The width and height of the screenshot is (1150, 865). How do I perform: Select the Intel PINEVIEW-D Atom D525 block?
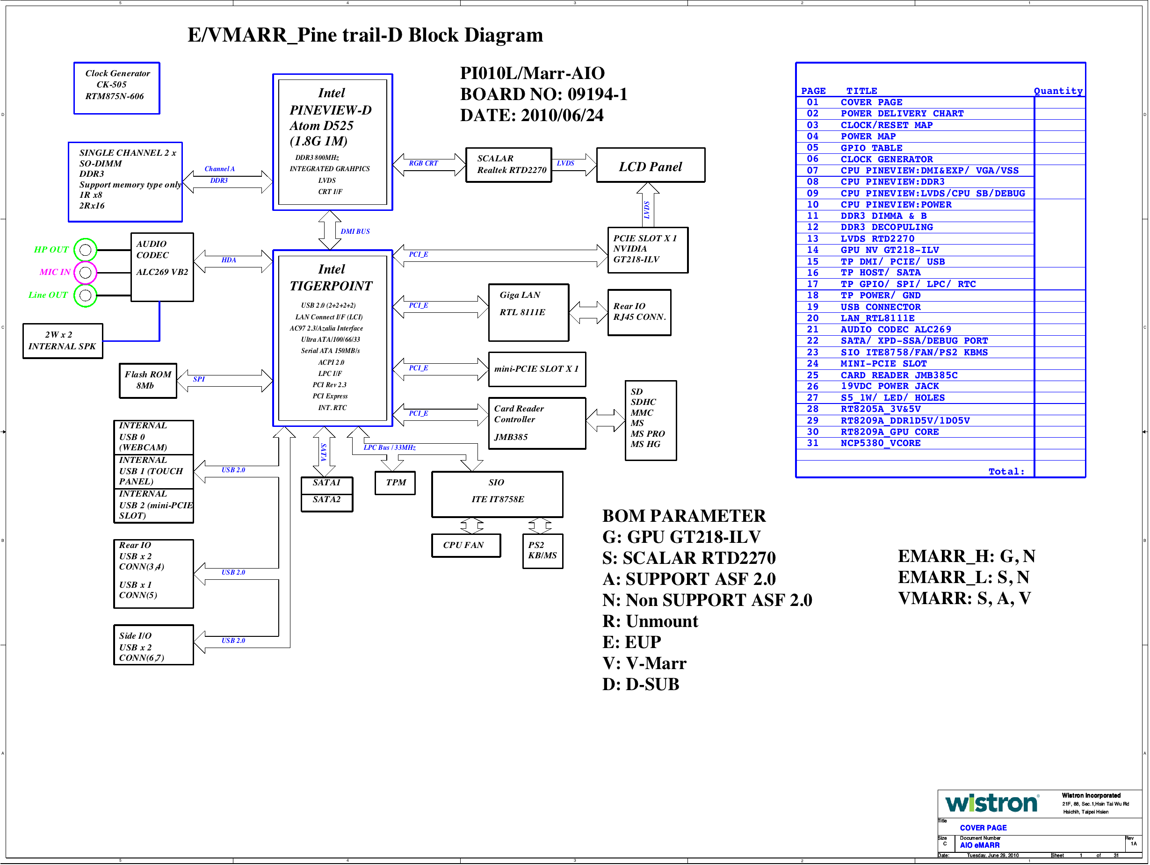pyautogui.click(x=333, y=142)
